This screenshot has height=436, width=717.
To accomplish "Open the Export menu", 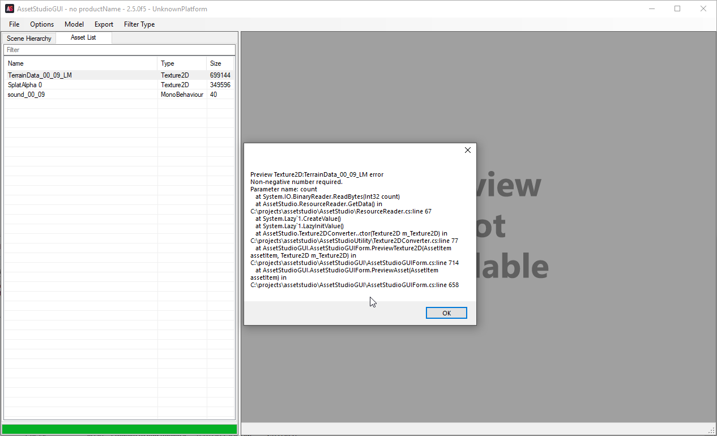I will point(104,24).
